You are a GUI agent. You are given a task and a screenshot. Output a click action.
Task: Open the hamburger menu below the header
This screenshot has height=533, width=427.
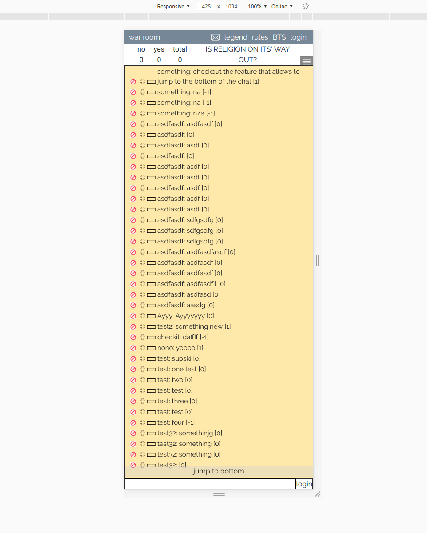307,62
